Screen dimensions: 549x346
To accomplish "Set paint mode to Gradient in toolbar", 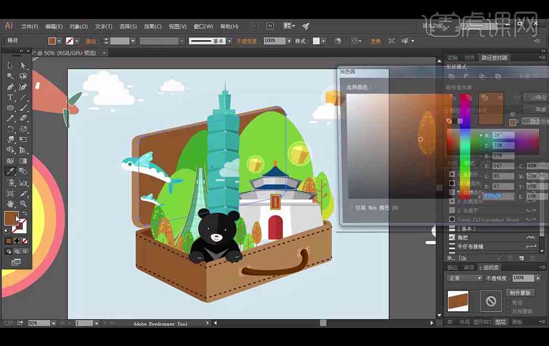I will 17,241.
